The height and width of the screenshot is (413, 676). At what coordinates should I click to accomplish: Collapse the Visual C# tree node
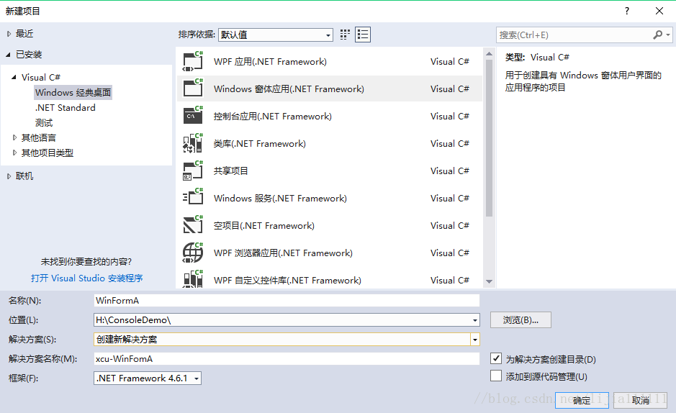(x=14, y=77)
